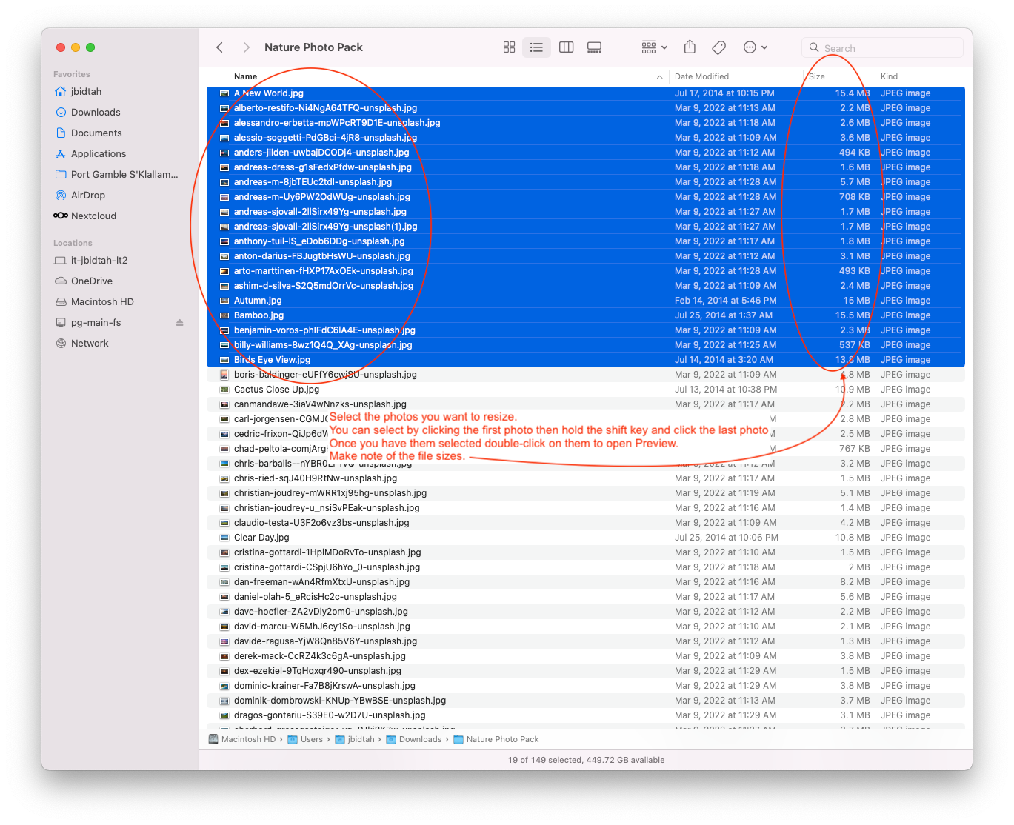Image resolution: width=1014 pixels, height=825 pixels.
Task: Switch to list view
Action: click(536, 47)
